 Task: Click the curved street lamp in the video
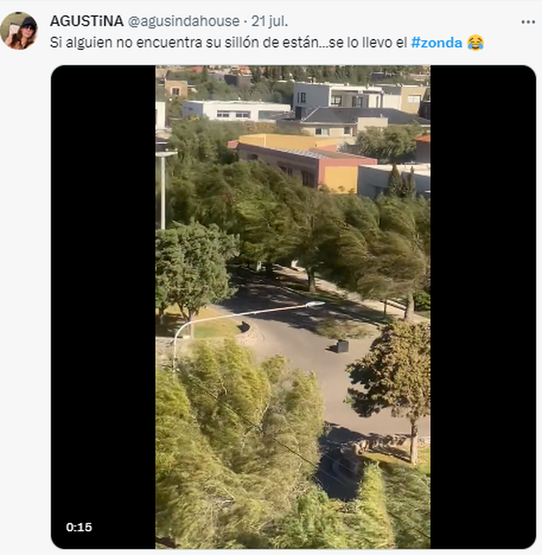[x=248, y=321]
